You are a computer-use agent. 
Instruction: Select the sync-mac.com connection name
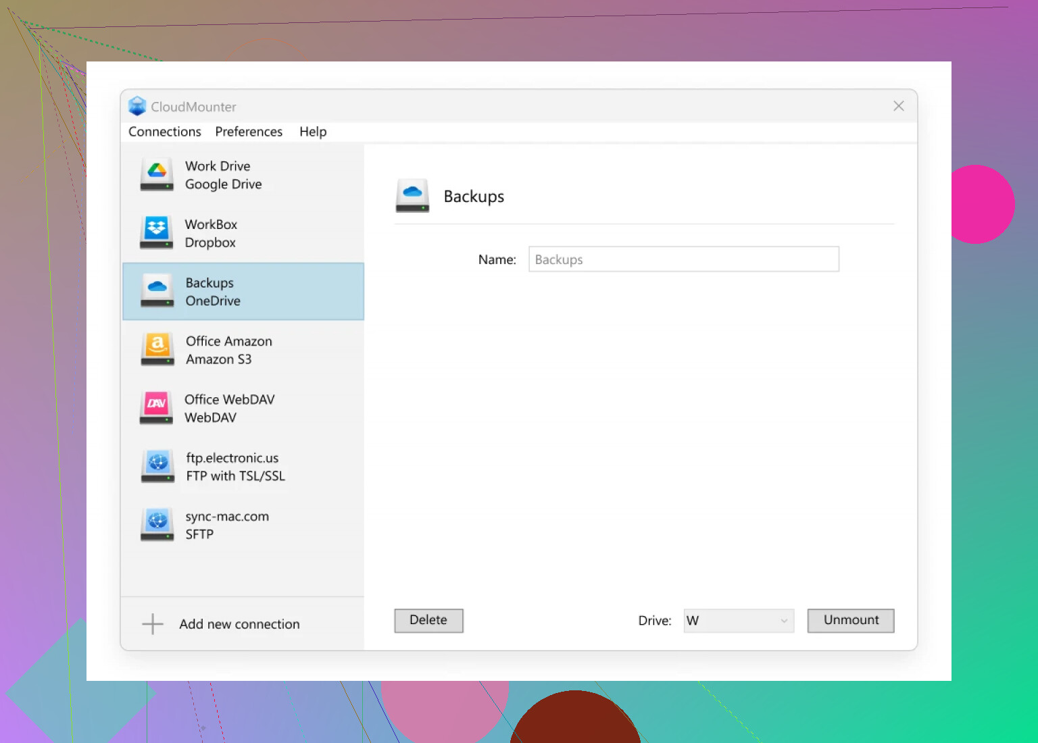point(227,517)
